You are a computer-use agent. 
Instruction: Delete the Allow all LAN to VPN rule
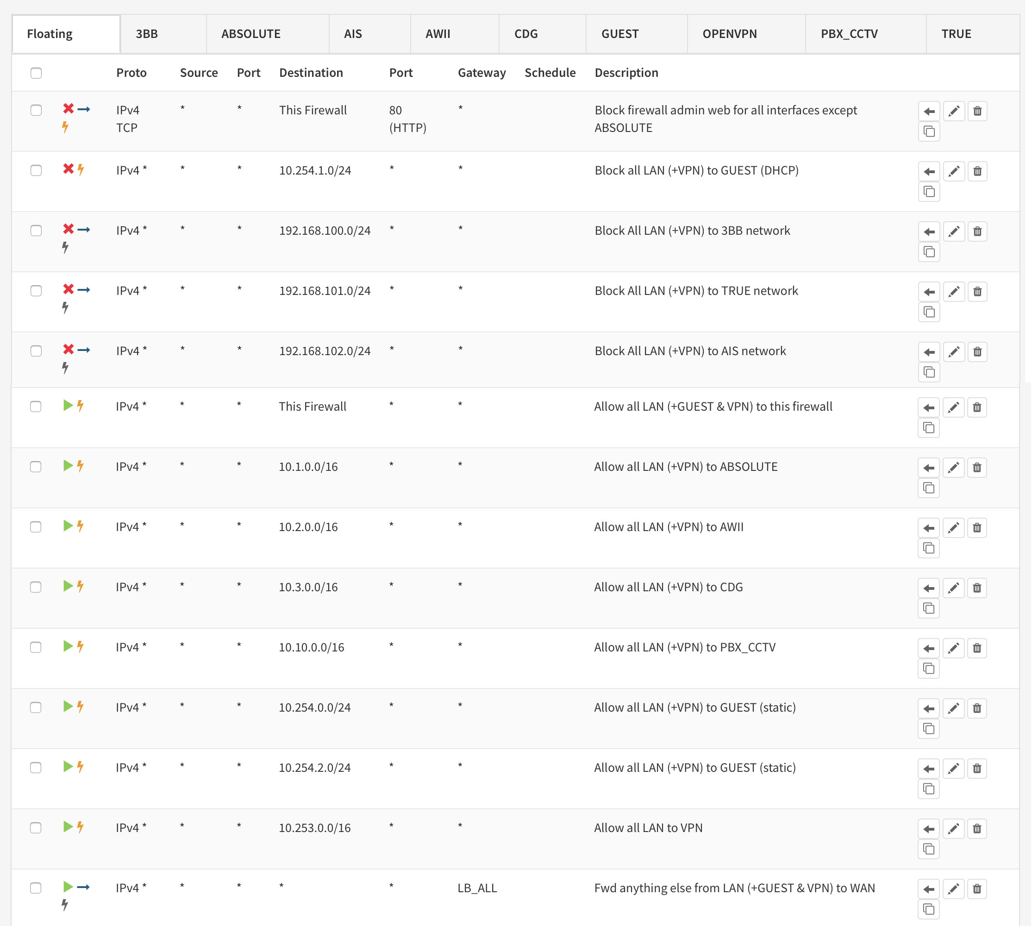tap(976, 828)
